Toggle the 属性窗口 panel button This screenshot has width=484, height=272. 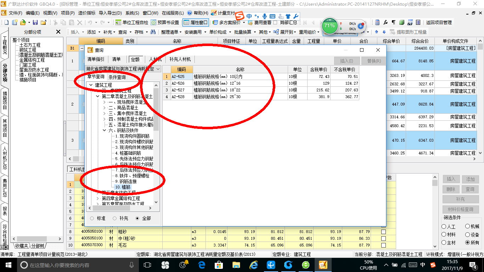tap(196, 22)
